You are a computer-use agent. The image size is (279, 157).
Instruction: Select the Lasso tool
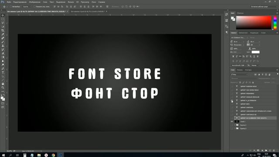[x=3, y=23]
